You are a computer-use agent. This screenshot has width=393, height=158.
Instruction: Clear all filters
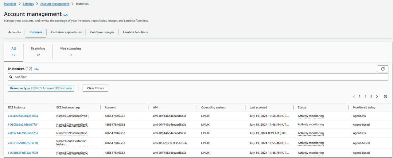coord(95,88)
